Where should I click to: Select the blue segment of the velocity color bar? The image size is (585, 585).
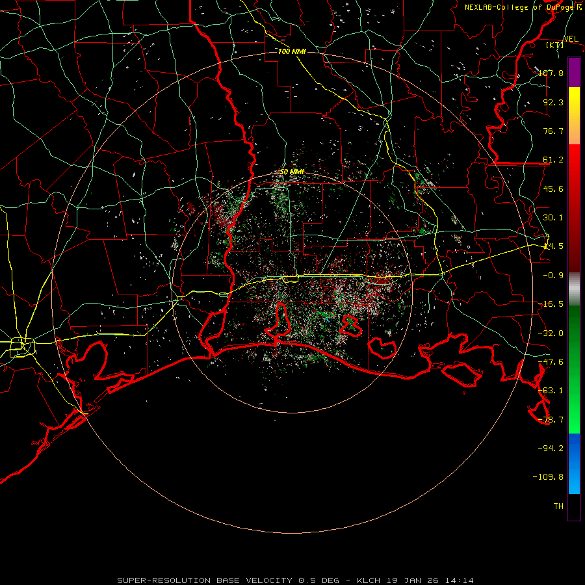tap(574, 463)
